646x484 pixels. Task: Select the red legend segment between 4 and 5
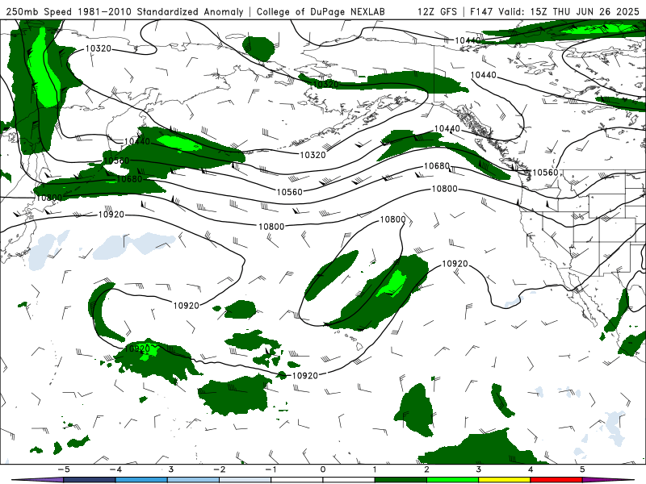point(556,480)
